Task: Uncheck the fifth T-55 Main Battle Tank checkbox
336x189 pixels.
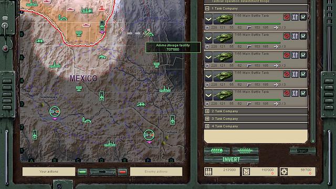Action: pos(303,93)
